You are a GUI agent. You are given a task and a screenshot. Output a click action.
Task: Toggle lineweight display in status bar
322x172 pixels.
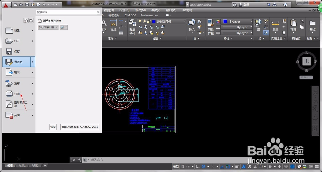coord(237,167)
